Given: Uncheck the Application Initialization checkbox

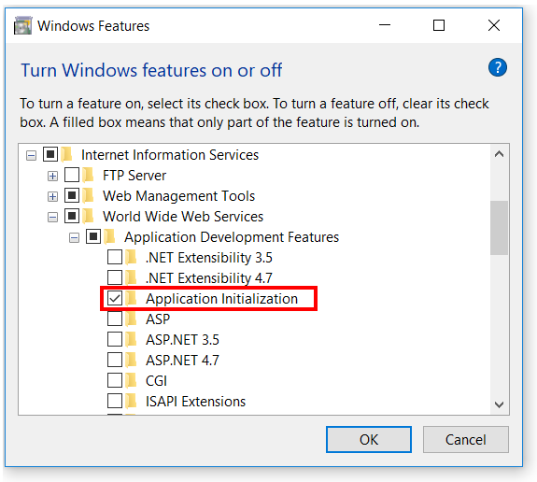Looking at the screenshot, I should pos(115,298).
